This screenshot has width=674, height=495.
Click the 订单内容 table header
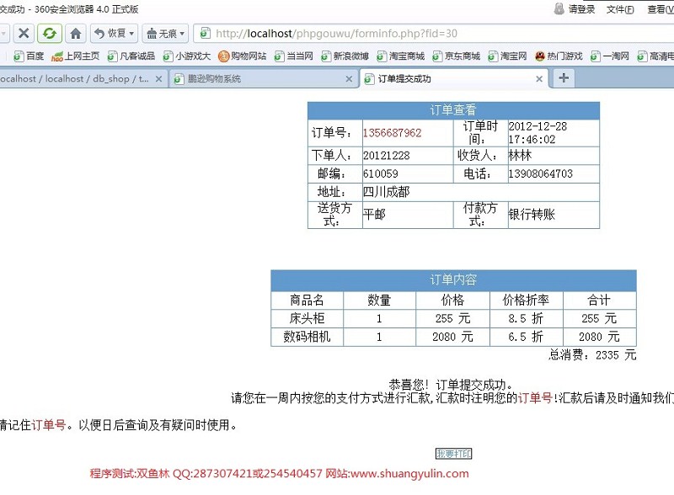[453, 280]
